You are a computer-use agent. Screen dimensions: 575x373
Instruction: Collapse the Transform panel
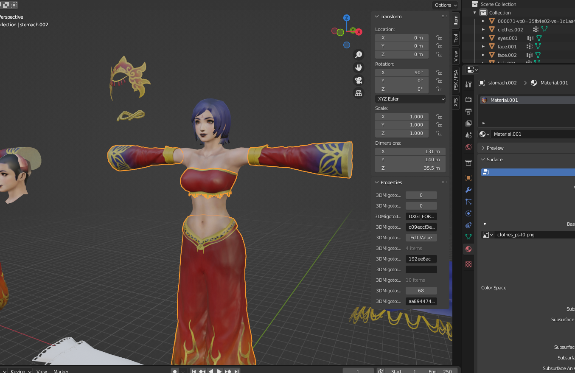(x=376, y=17)
